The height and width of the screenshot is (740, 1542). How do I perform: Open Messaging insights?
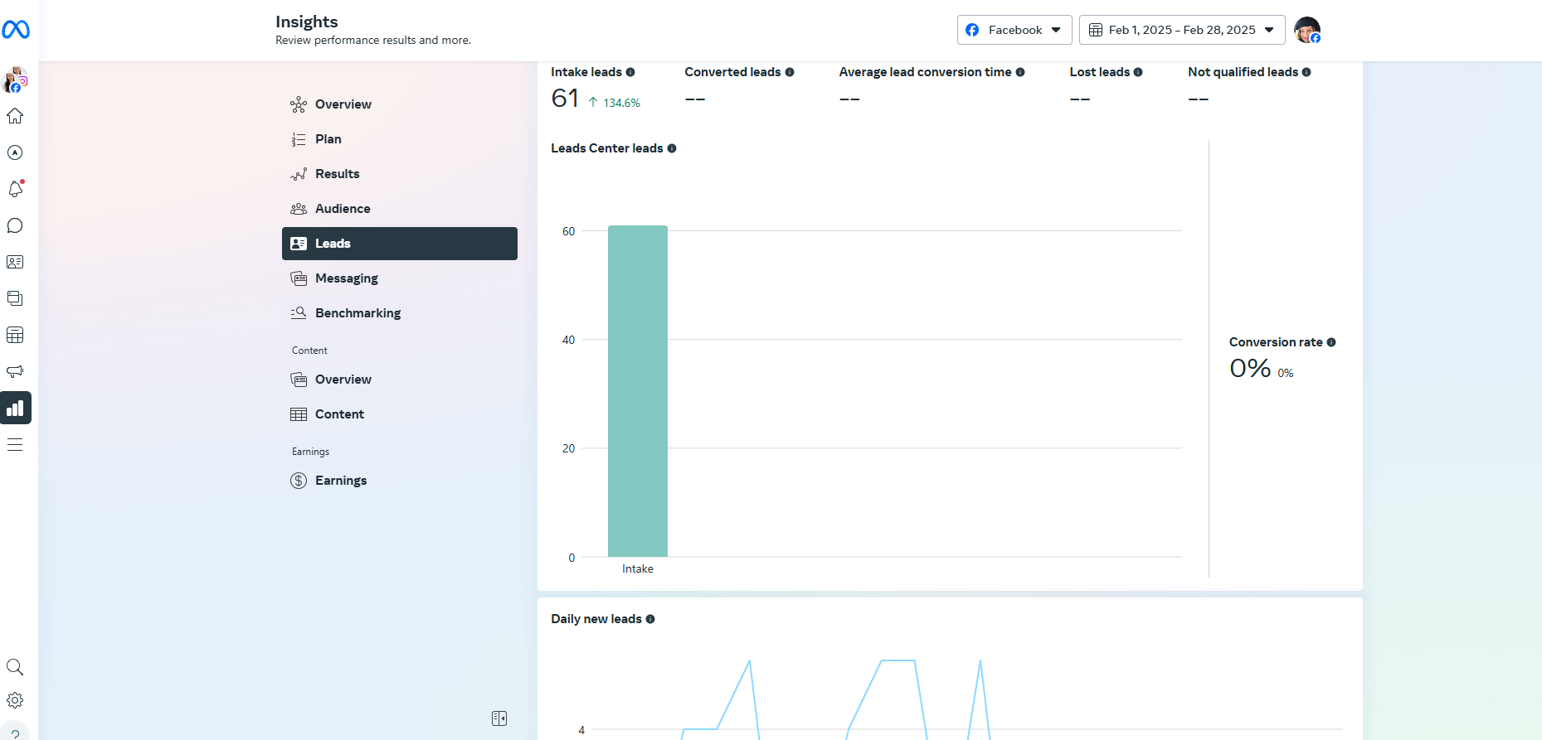pos(346,278)
